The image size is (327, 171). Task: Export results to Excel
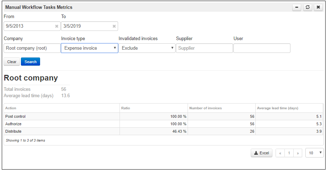pos(261,153)
